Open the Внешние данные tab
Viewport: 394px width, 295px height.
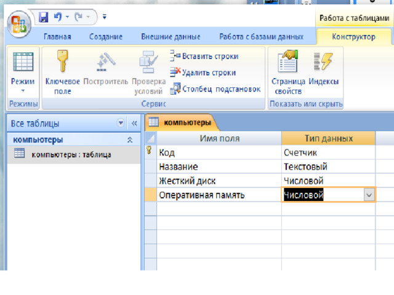click(x=171, y=37)
